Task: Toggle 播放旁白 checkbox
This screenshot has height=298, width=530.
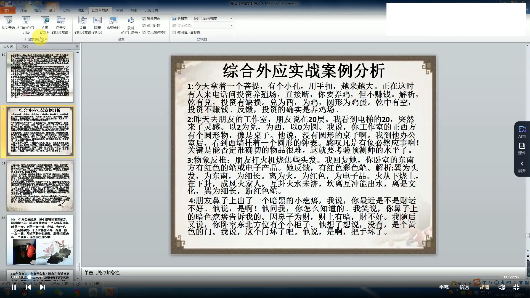Action: [144, 18]
